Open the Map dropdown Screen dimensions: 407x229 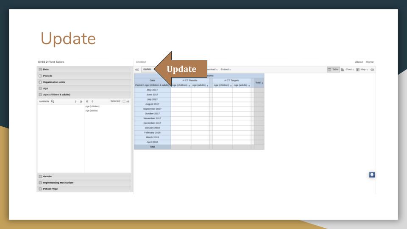tap(362, 70)
